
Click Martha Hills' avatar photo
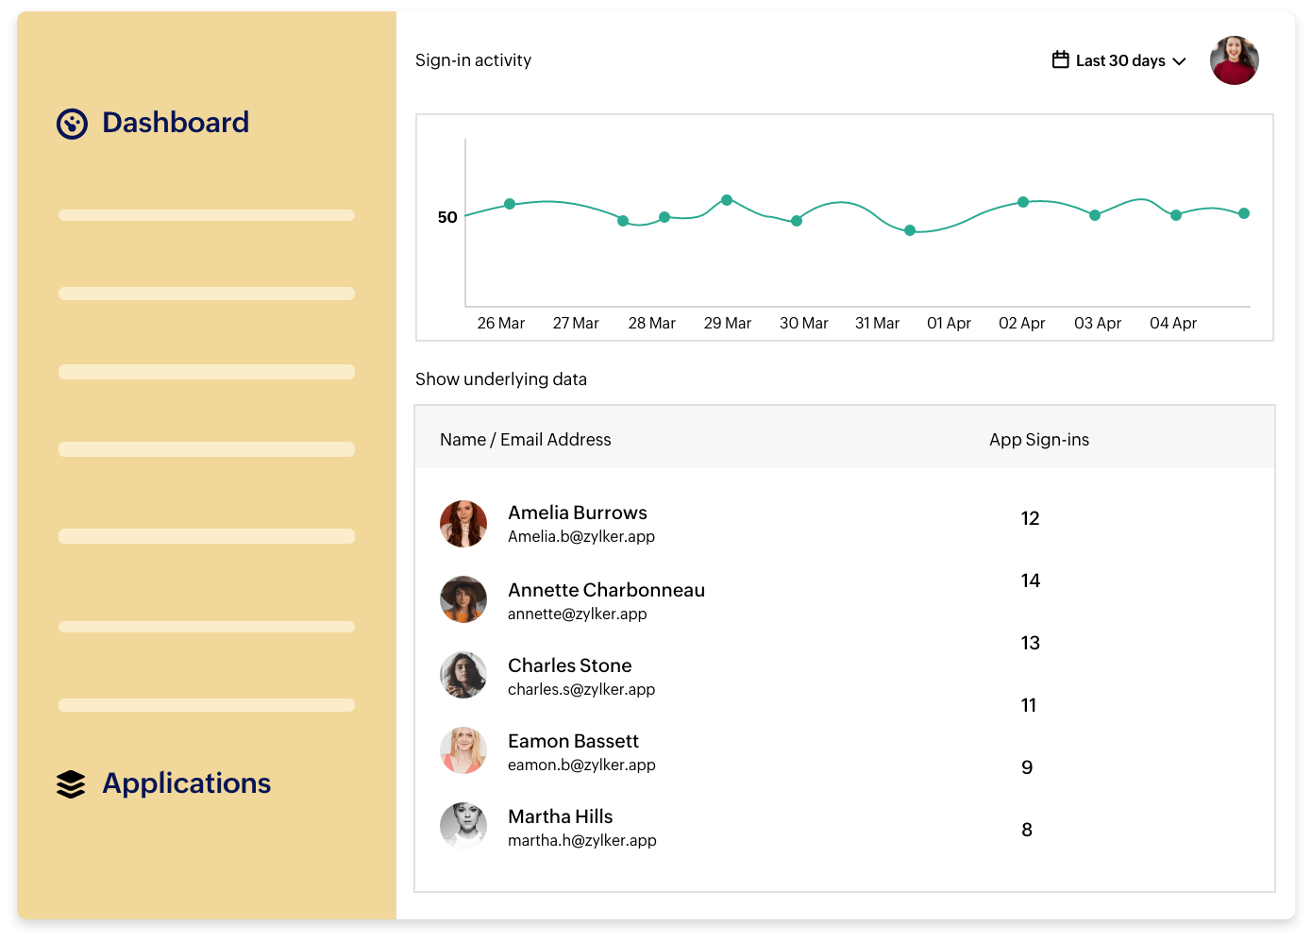pyautogui.click(x=463, y=826)
